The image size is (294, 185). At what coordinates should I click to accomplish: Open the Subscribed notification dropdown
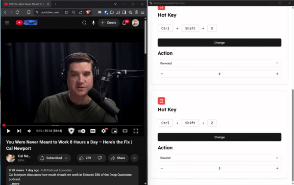(54, 158)
